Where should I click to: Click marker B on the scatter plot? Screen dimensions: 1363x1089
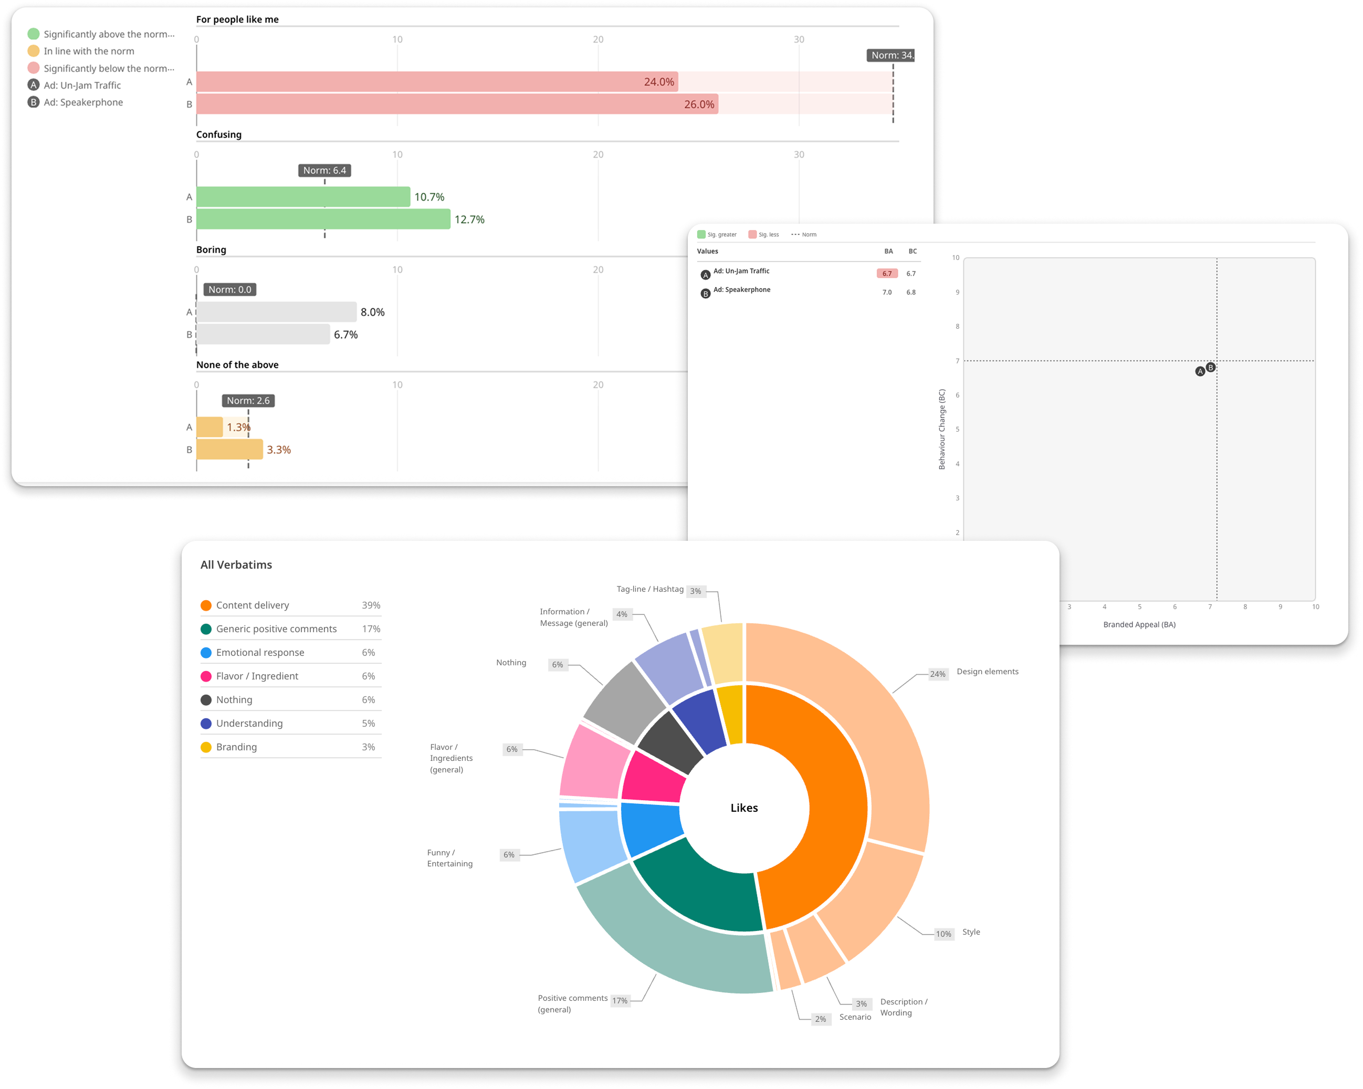coord(1211,368)
